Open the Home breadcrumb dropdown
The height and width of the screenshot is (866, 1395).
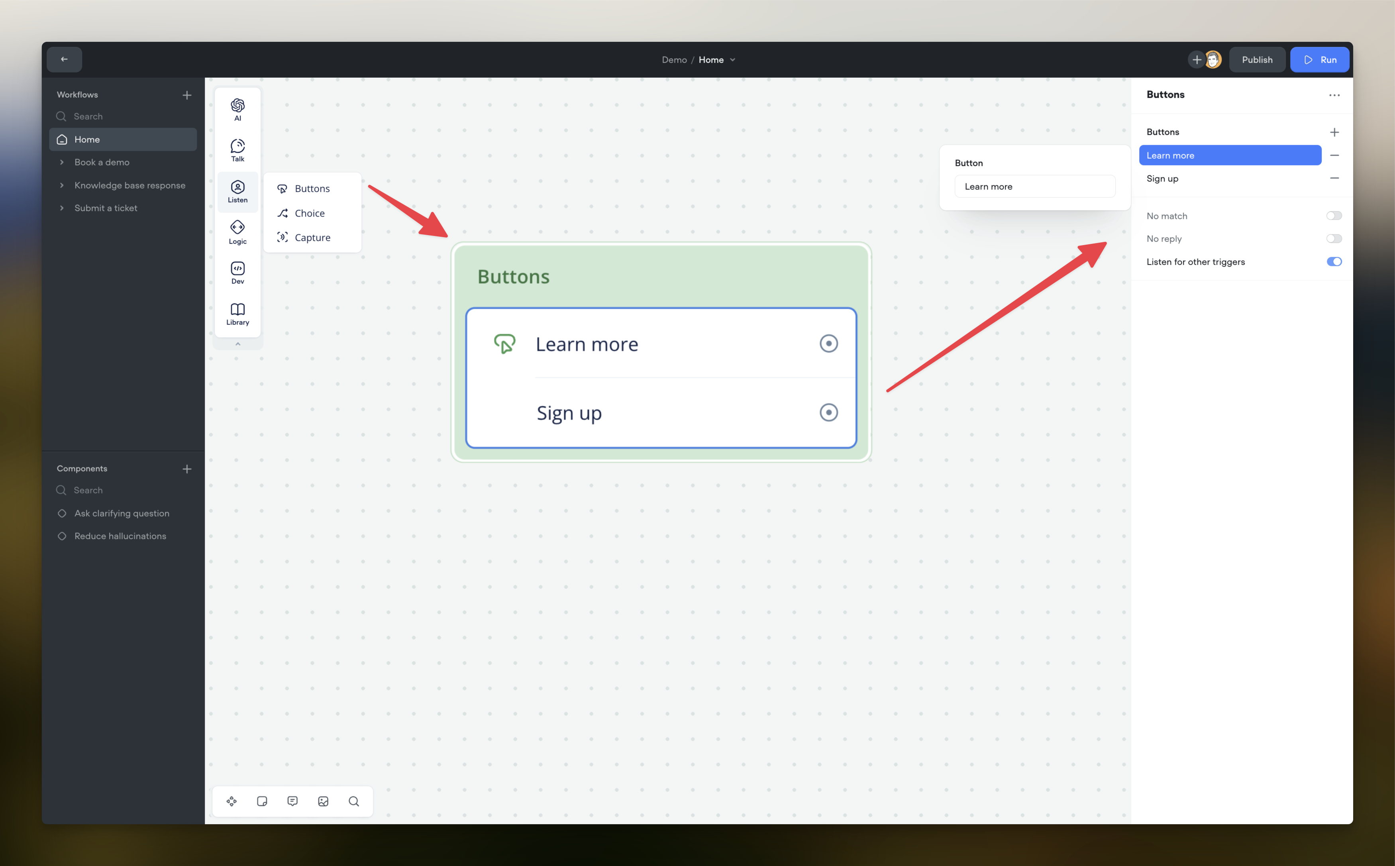pos(734,59)
